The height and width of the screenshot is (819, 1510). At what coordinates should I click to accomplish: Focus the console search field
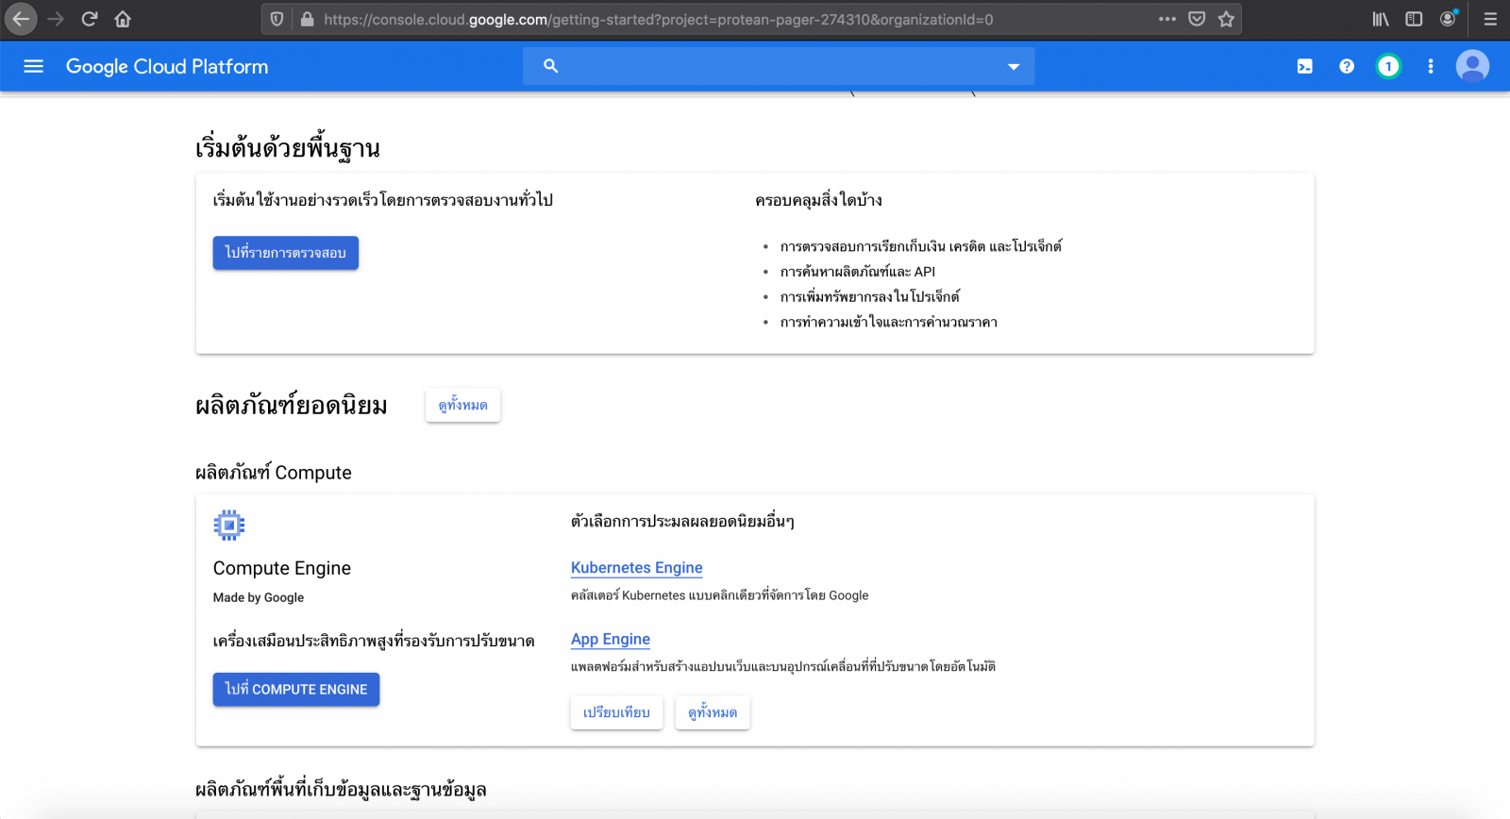coord(779,66)
